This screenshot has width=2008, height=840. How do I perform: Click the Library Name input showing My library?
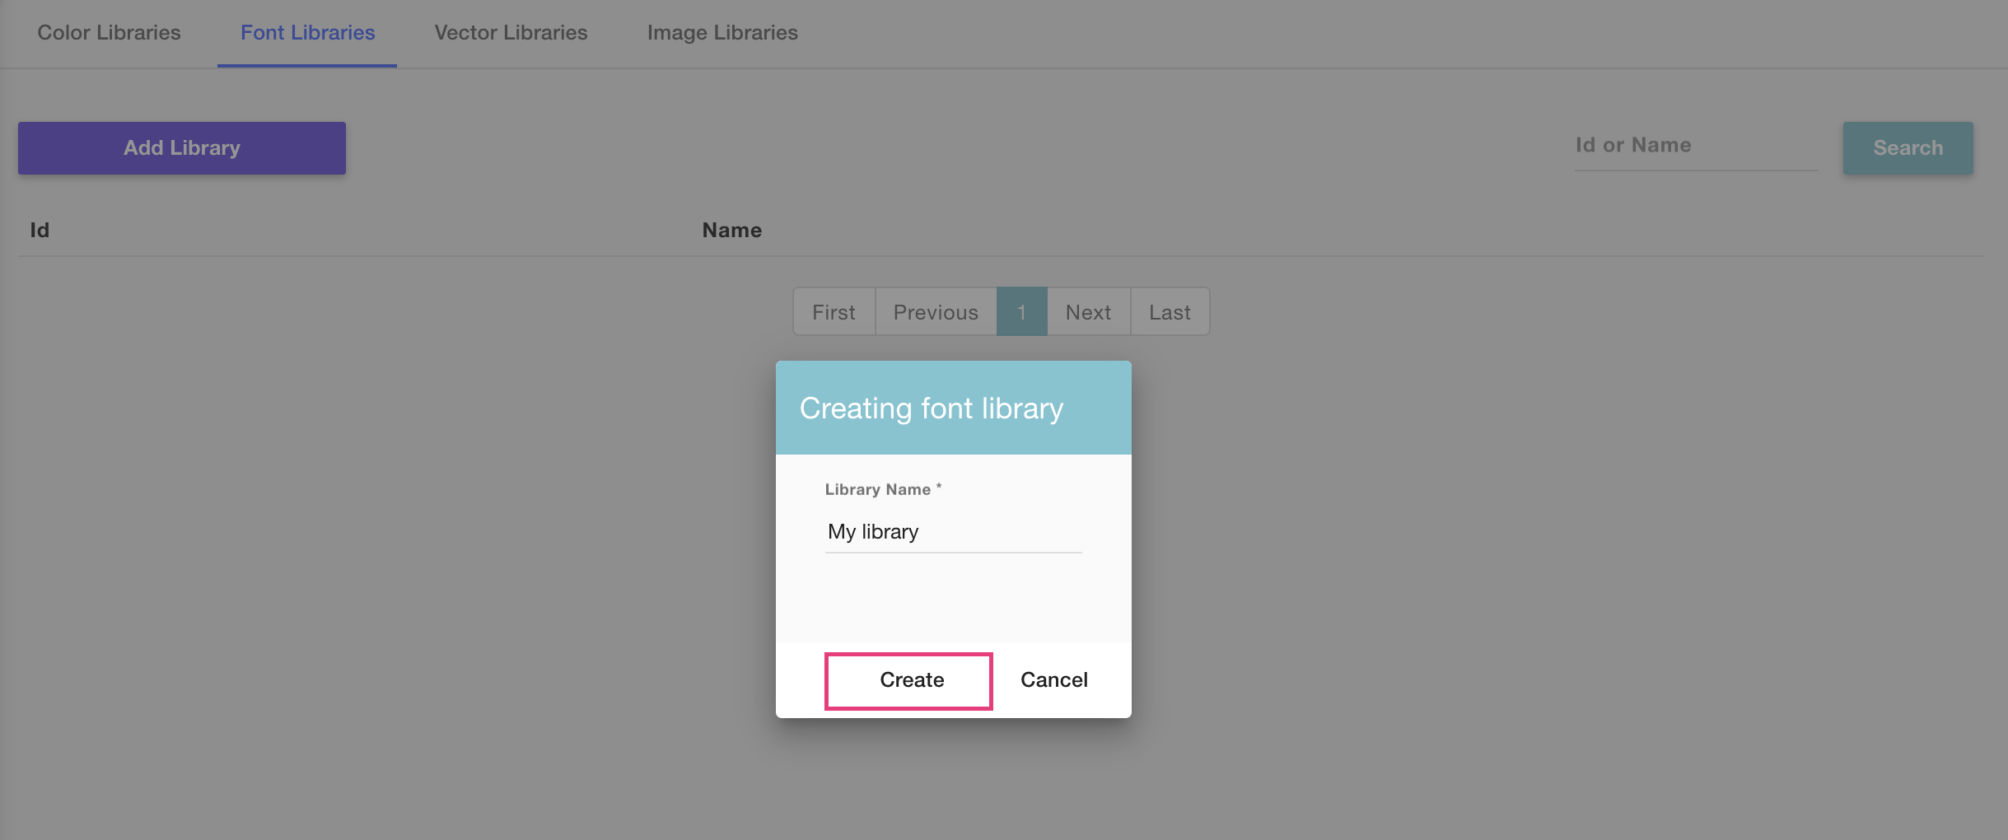pos(952,532)
